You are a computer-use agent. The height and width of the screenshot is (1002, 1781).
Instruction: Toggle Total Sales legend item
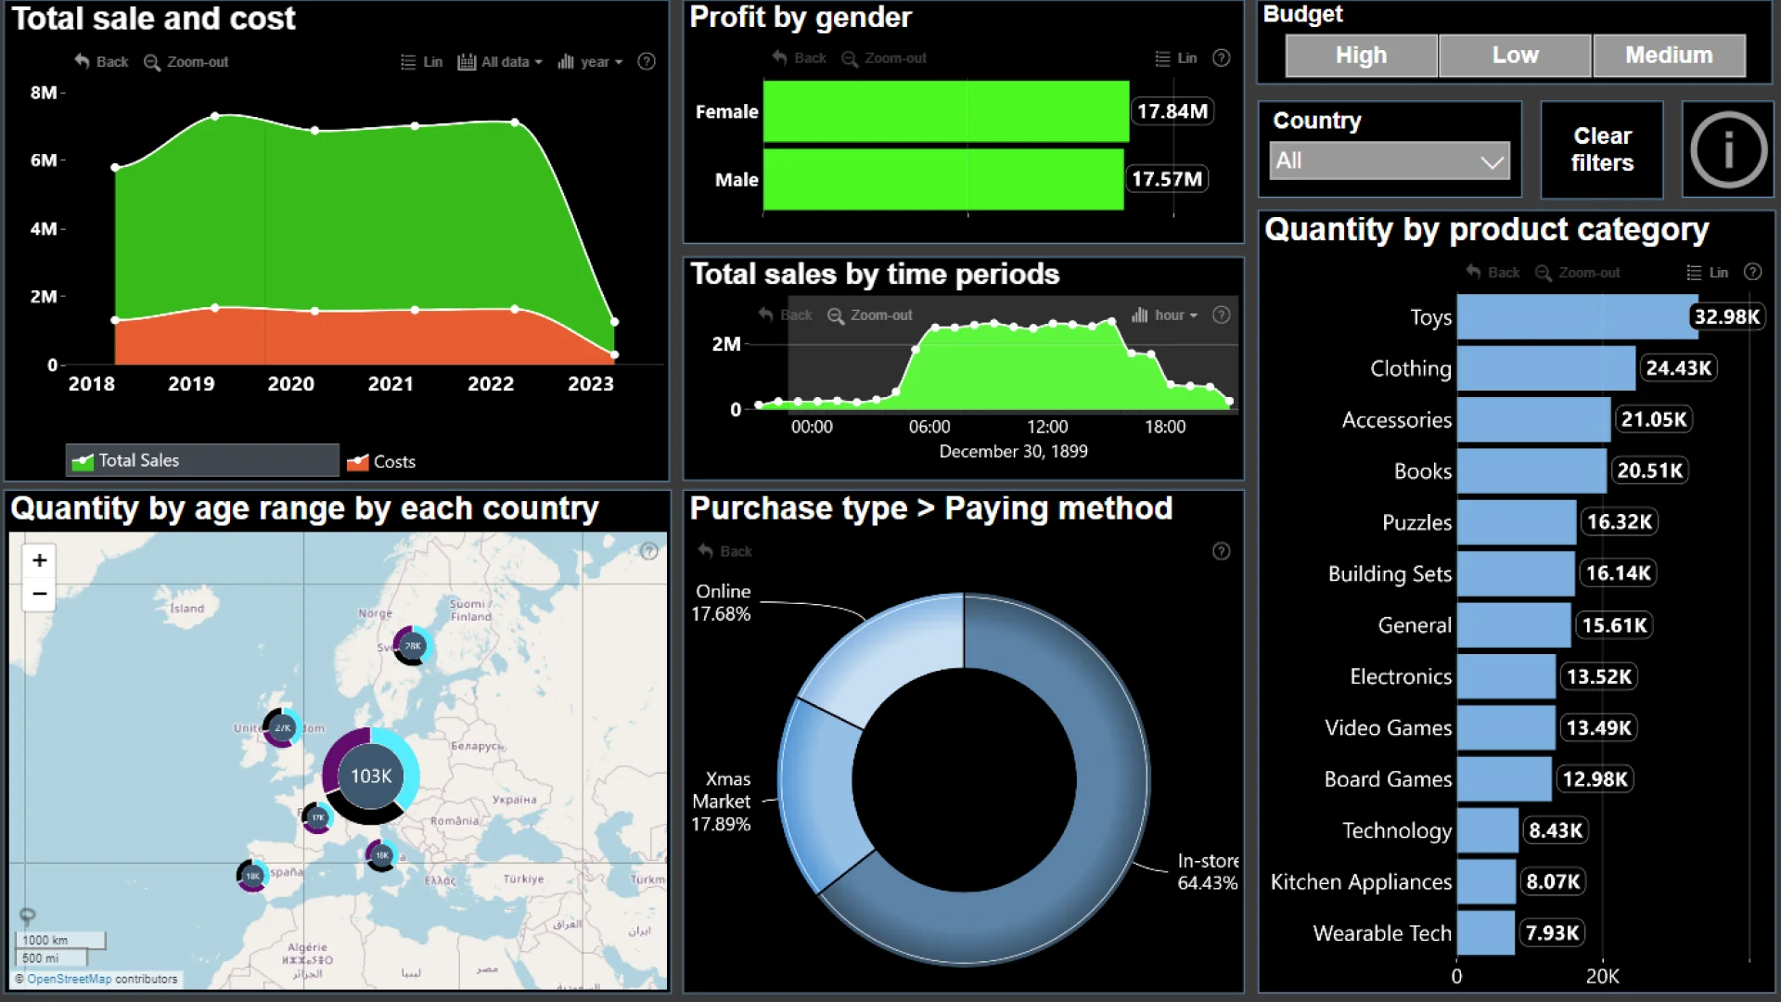click(x=202, y=460)
